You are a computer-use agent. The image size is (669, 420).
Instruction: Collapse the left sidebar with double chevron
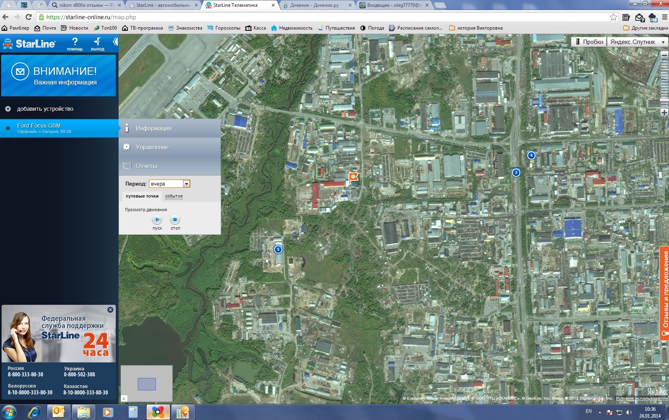(x=115, y=42)
